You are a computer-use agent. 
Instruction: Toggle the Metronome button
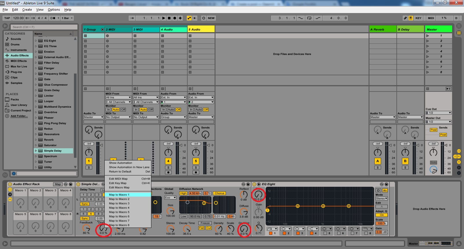point(53,18)
